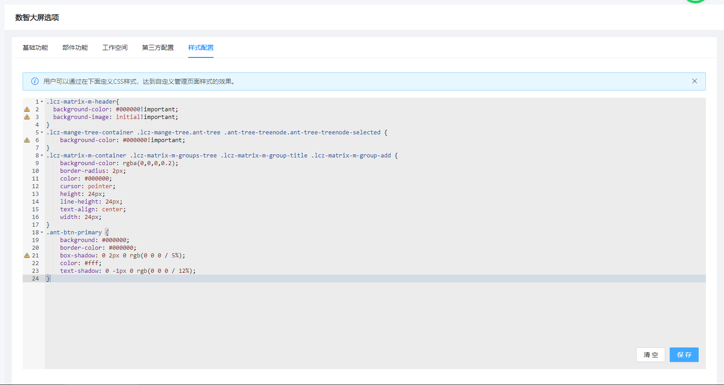Click the info icon in the alert banner

point(35,81)
